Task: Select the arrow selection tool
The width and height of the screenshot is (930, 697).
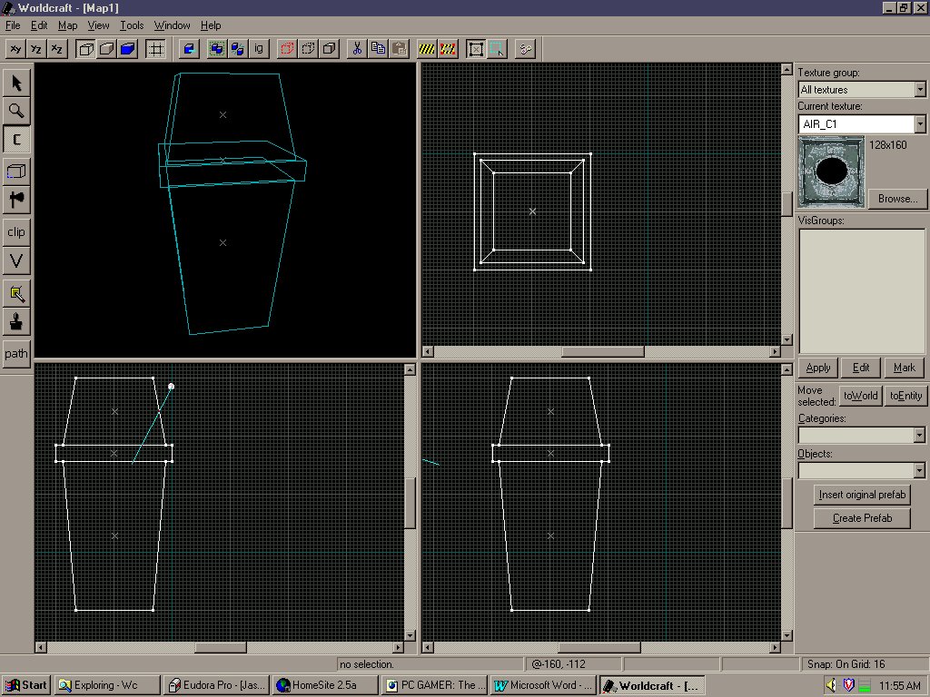Action: pyautogui.click(x=16, y=83)
